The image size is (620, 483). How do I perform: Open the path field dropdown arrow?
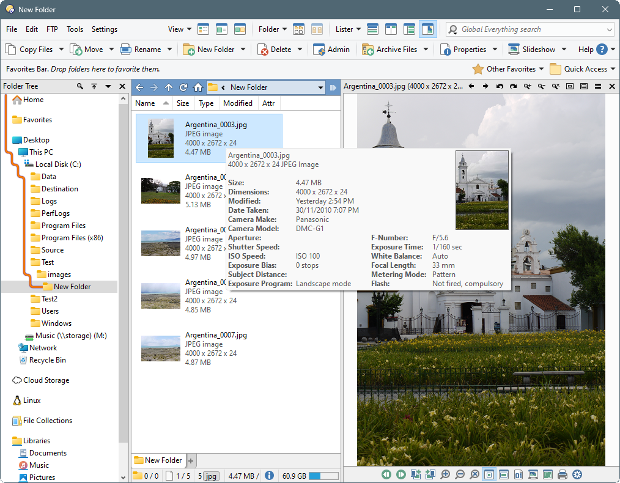pyautogui.click(x=320, y=87)
